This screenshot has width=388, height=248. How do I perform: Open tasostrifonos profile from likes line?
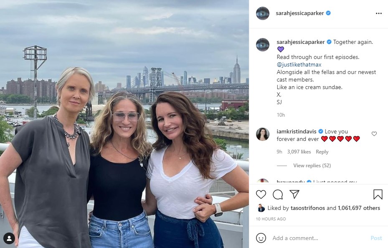click(x=307, y=208)
